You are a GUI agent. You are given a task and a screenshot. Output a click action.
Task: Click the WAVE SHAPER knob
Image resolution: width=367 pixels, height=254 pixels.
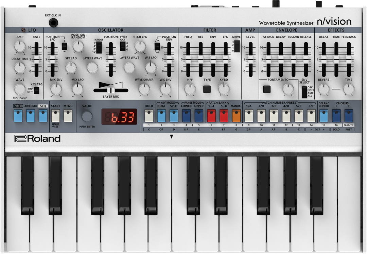(x=144, y=89)
